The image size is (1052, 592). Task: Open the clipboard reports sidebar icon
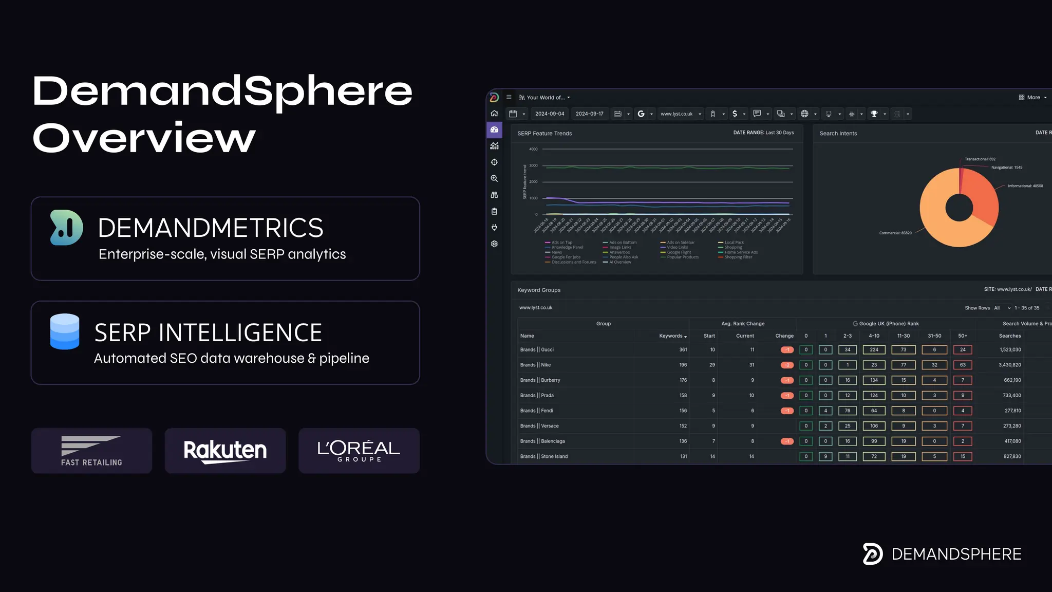click(494, 211)
